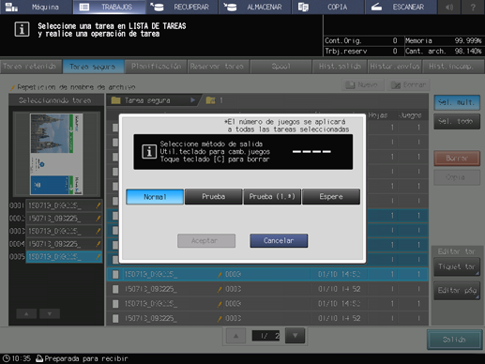
Task: Select job 0004 in selected list
Action: point(64,244)
